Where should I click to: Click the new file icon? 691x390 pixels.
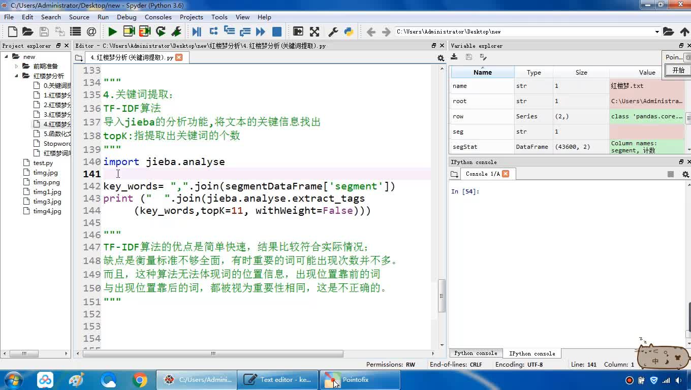tap(13, 31)
